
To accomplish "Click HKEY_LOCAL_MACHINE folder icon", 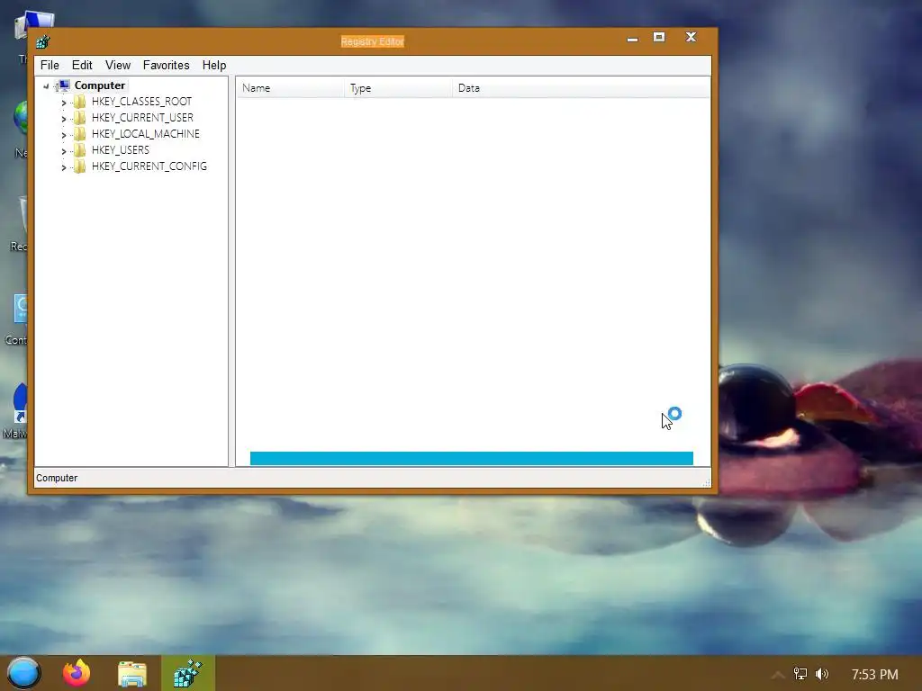I will [79, 134].
